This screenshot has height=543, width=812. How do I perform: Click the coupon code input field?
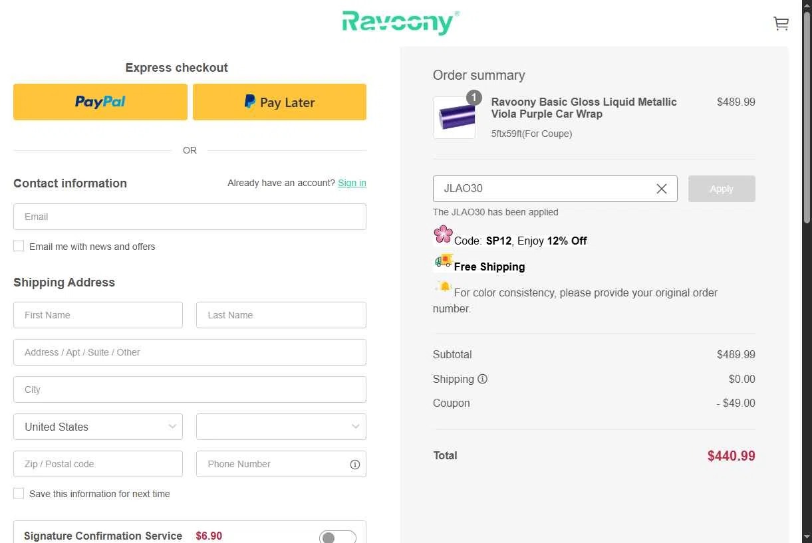[x=555, y=189]
